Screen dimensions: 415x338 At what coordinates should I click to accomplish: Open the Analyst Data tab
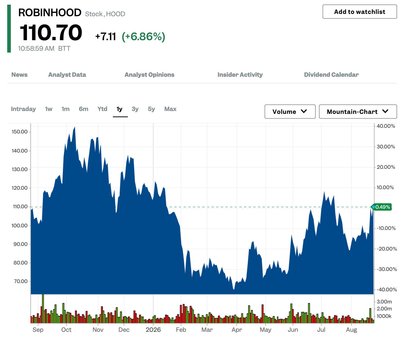point(67,75)
